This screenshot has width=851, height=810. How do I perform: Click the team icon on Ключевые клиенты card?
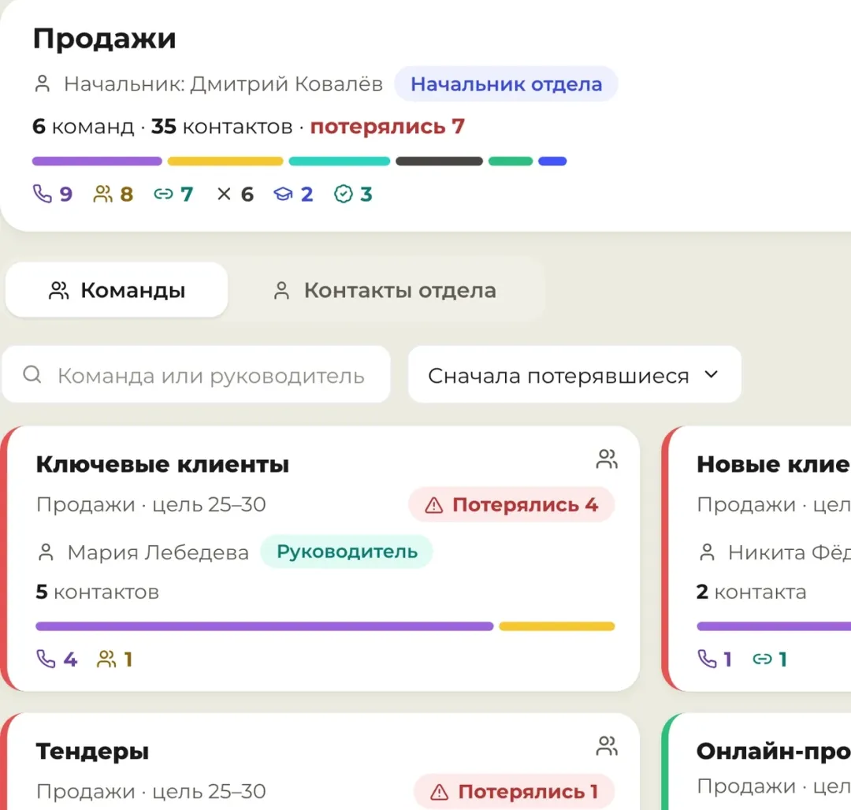coord(607,459)
